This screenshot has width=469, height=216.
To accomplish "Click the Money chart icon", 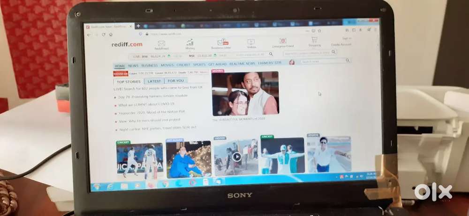I will pyautogui.click(x=190, y=43).
